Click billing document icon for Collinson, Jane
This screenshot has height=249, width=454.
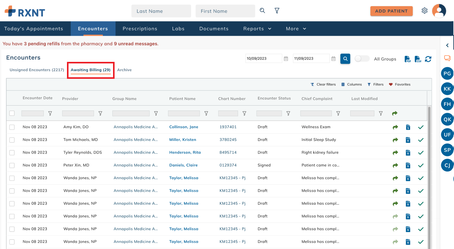coord(408,127)
